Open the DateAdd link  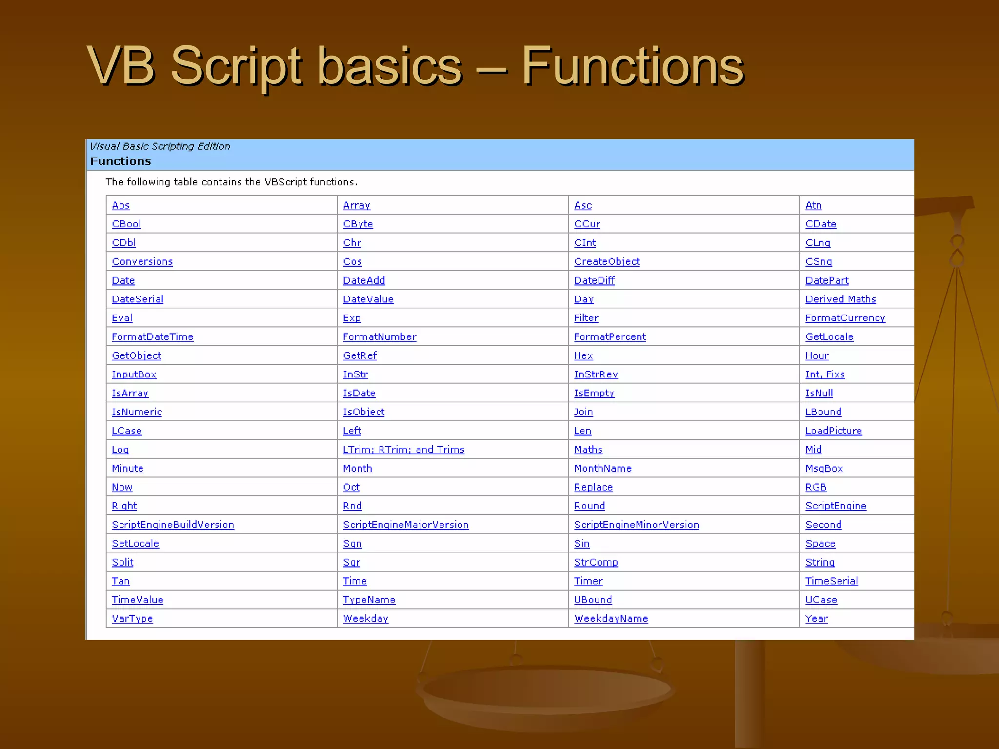(x=364, y=280)
